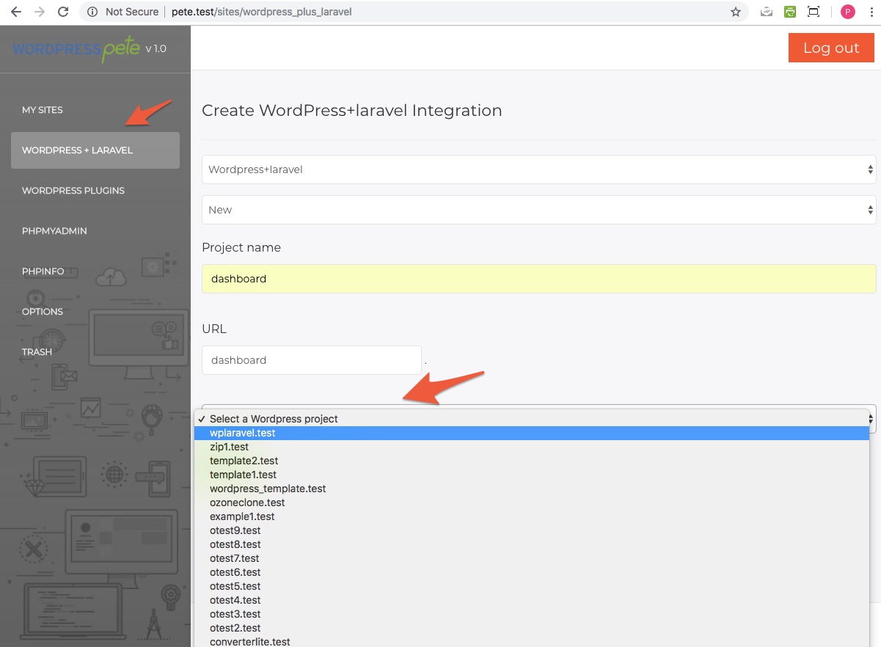Select otest7.test from the list
The height and width of the screenshot is (647, 881).
(532, 558)
